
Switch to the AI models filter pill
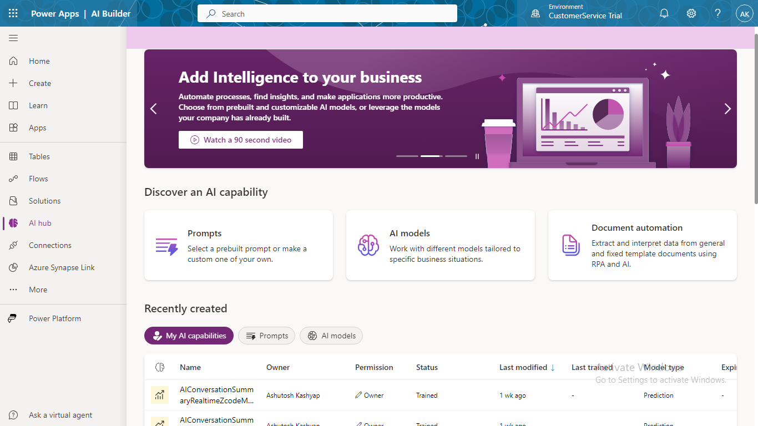coord(331,336)
